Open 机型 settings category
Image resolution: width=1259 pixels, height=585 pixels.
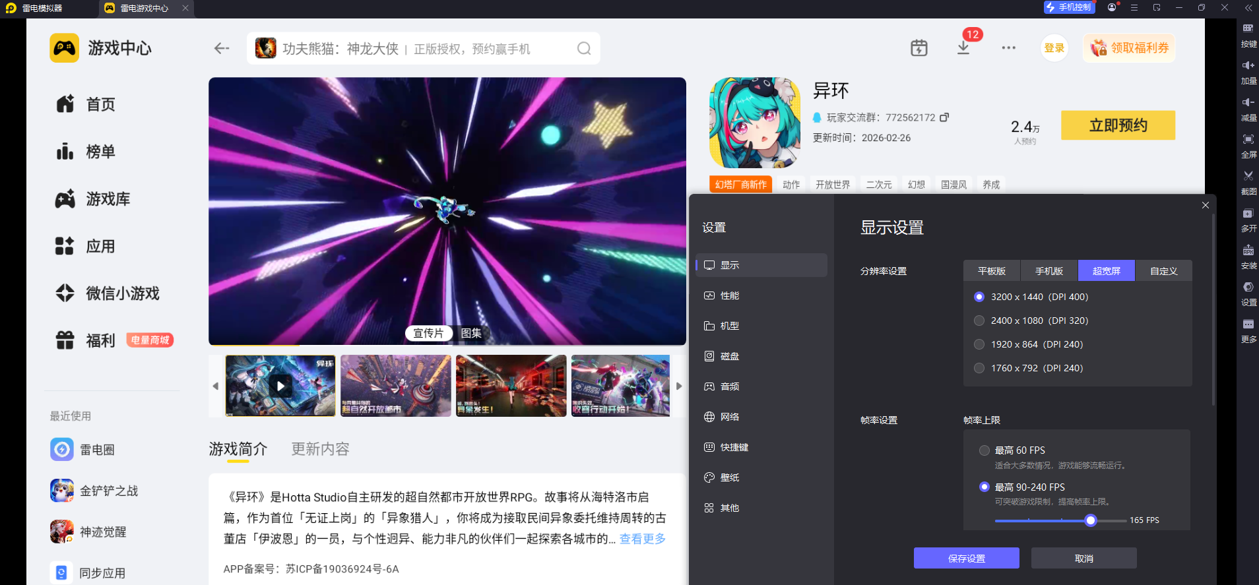point(761,326)
